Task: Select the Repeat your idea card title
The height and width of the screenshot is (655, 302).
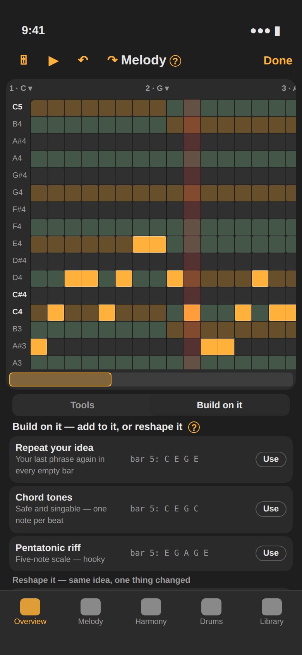Action: 55,448
